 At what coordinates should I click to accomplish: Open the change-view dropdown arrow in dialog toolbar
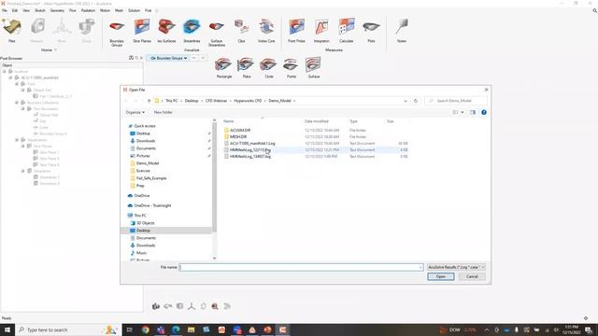click(463, 112)
